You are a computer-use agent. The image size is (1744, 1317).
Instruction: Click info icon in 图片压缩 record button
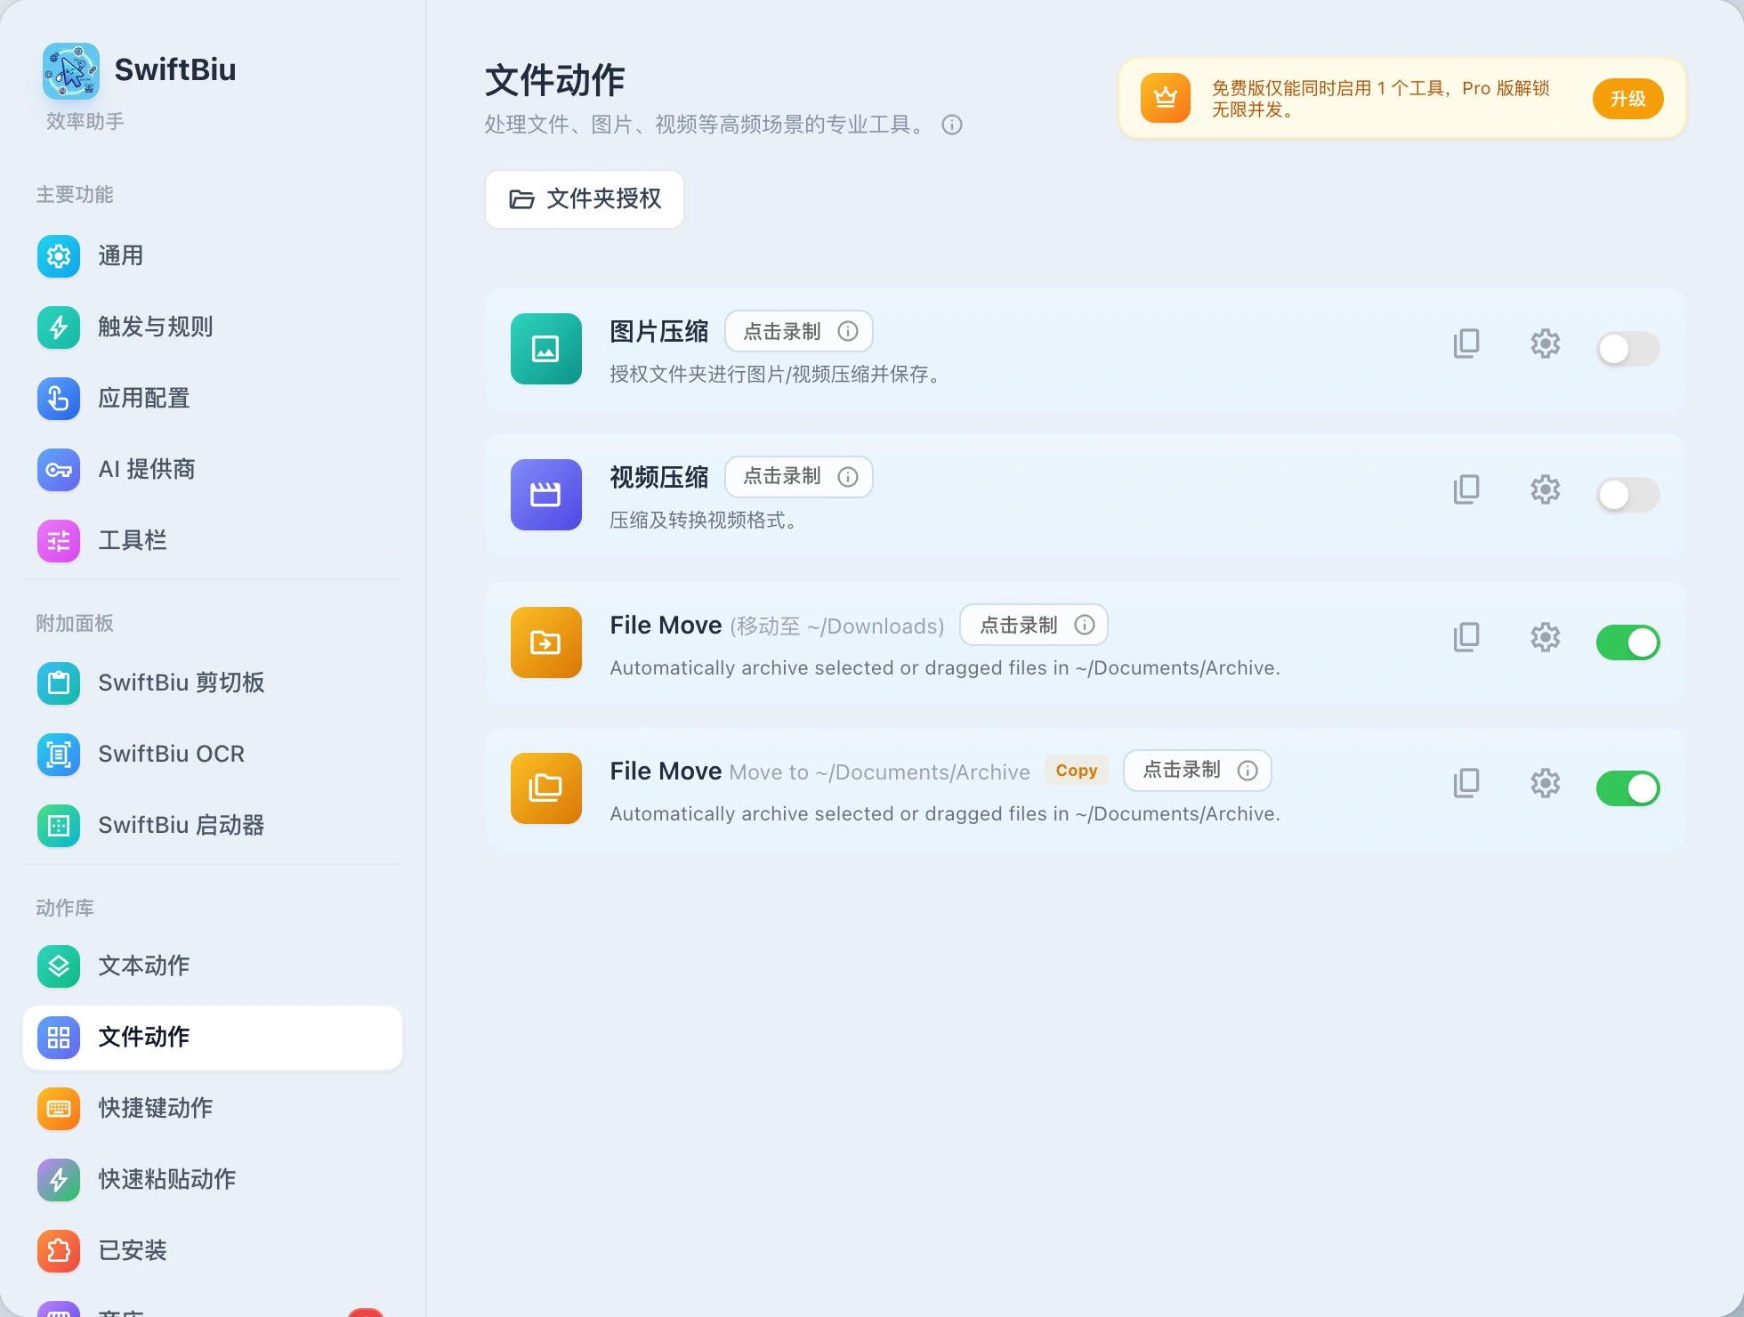[848, 331]
